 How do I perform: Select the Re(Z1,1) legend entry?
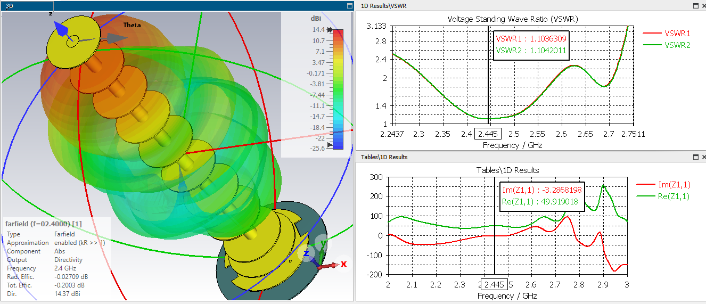click(663, 196)
